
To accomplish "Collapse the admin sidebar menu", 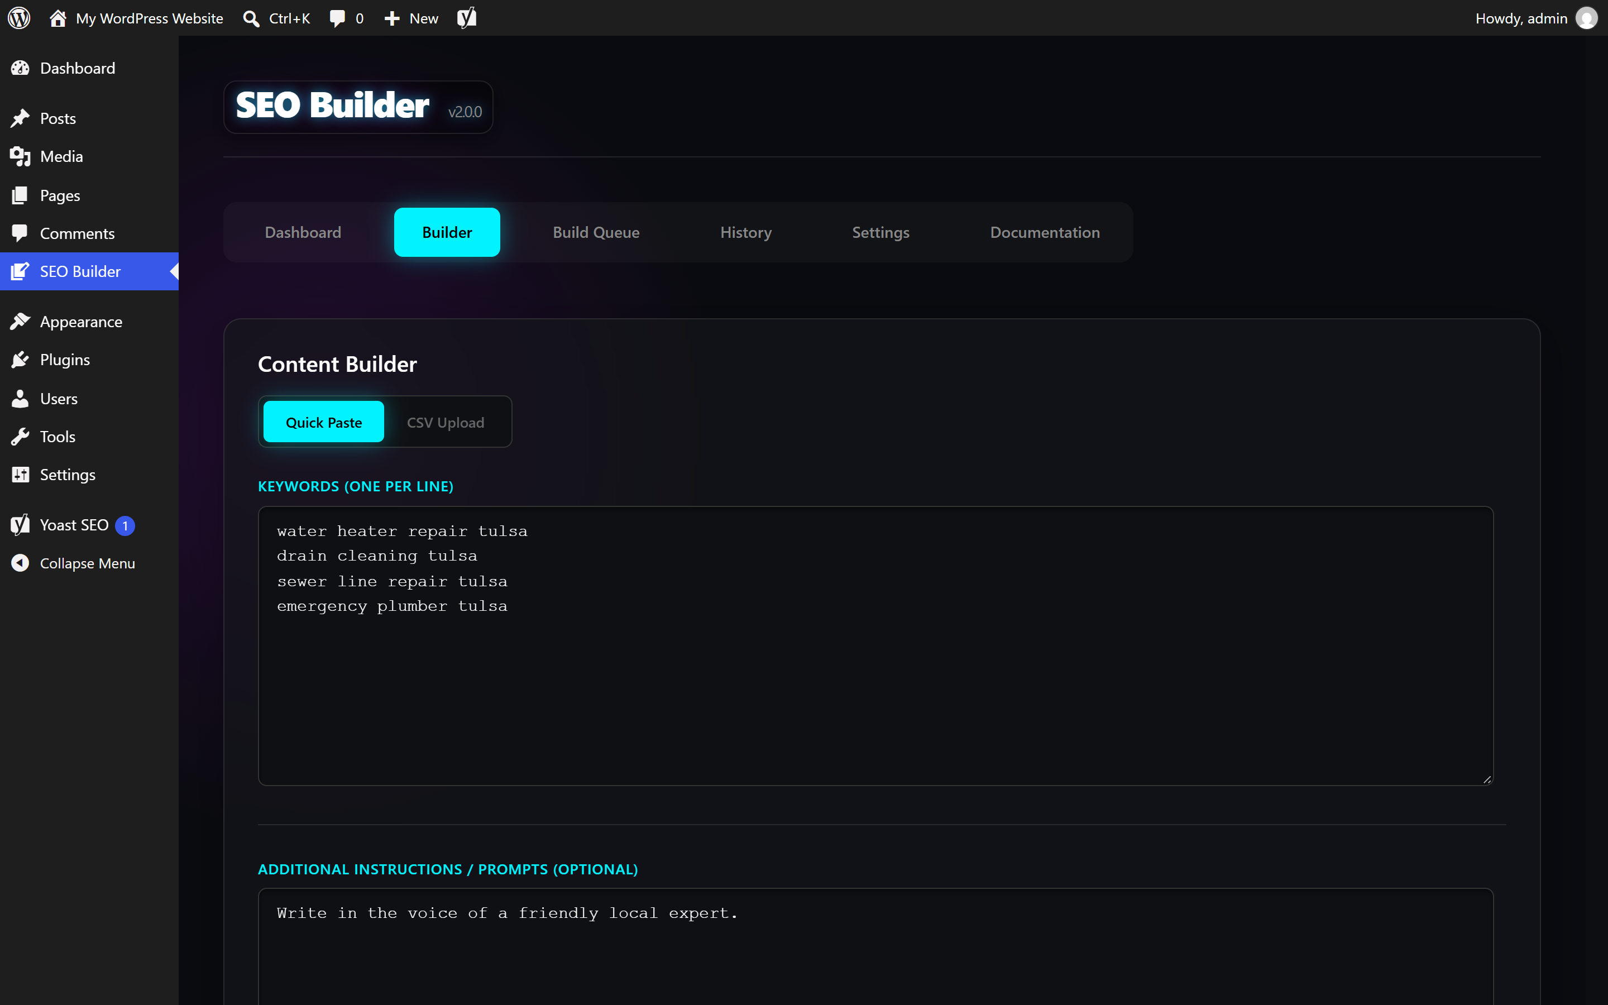I will [x=89, y=563].
